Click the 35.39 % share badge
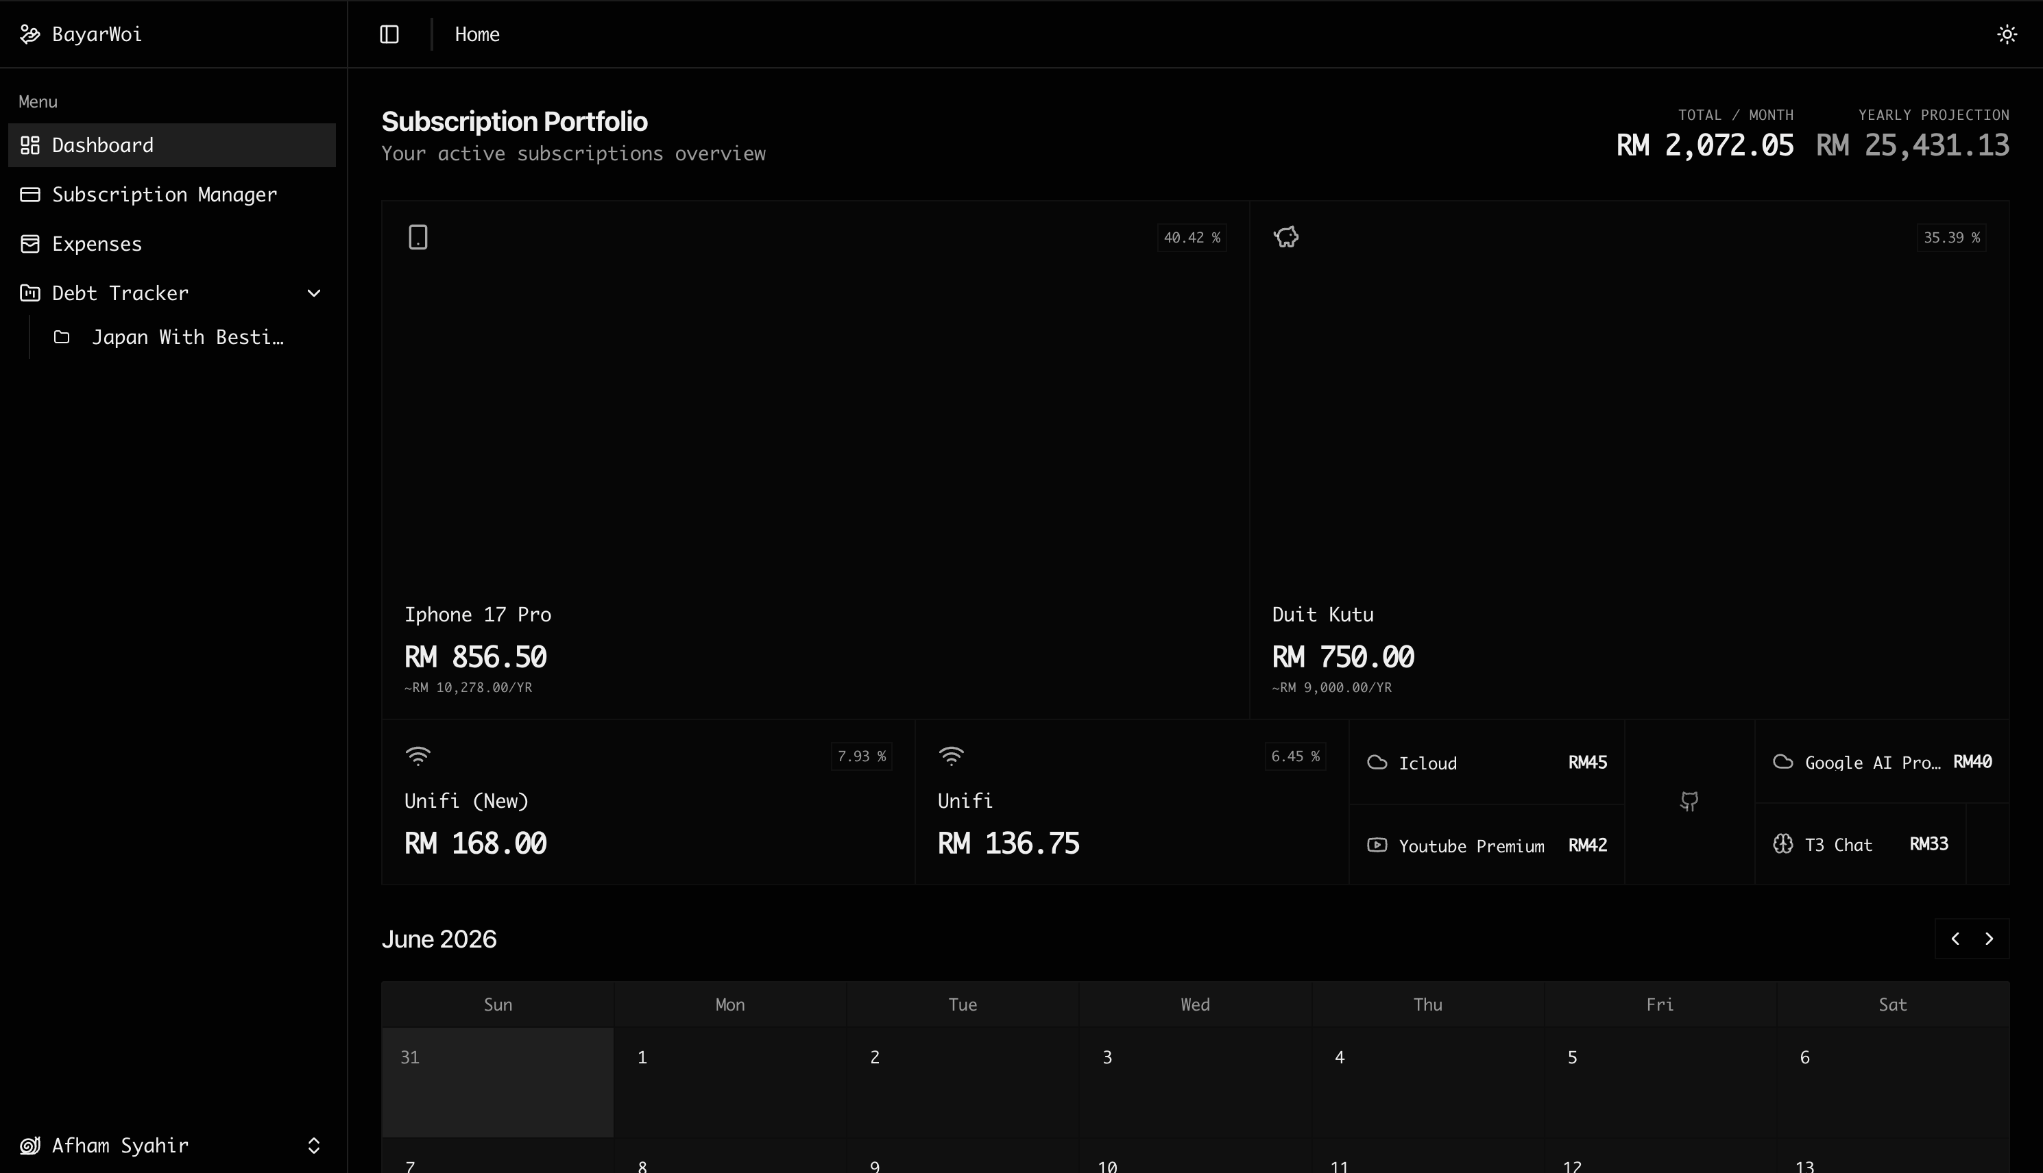This screenshot has width=2043, height=1173. [x=1951, y=238]
